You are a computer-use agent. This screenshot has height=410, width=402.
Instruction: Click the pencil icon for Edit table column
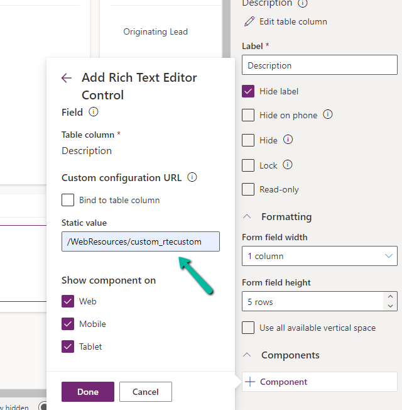(249, 21)
